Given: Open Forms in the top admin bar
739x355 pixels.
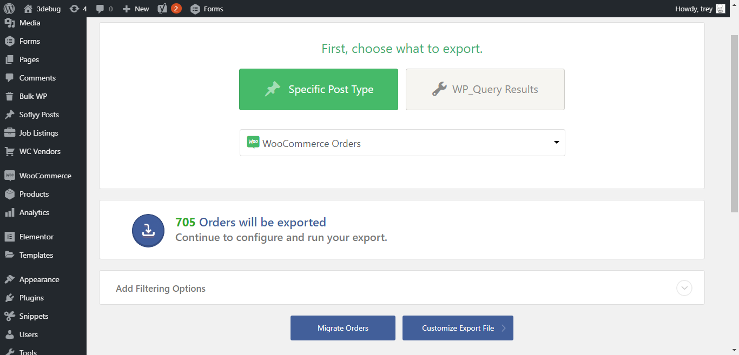Looking at the screenshot, I should (207, 9).
